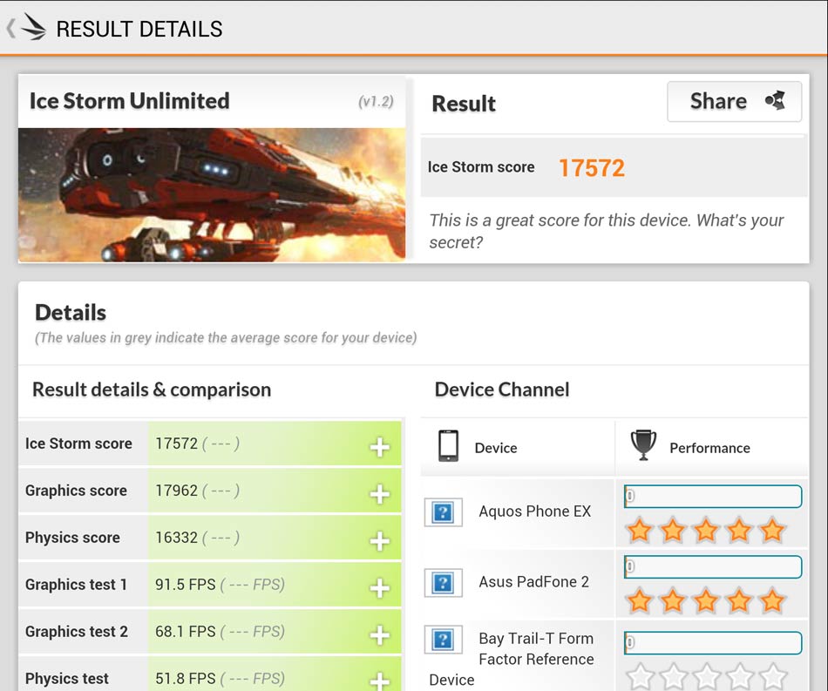Click the Performance column header label

[x=709, y=448]
